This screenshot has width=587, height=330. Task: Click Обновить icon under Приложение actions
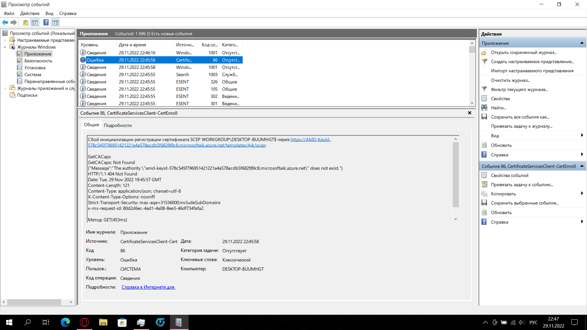(484, 145)
